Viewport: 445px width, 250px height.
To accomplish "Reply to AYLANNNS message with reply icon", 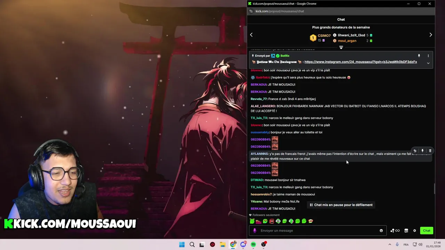I will (415, 151).
